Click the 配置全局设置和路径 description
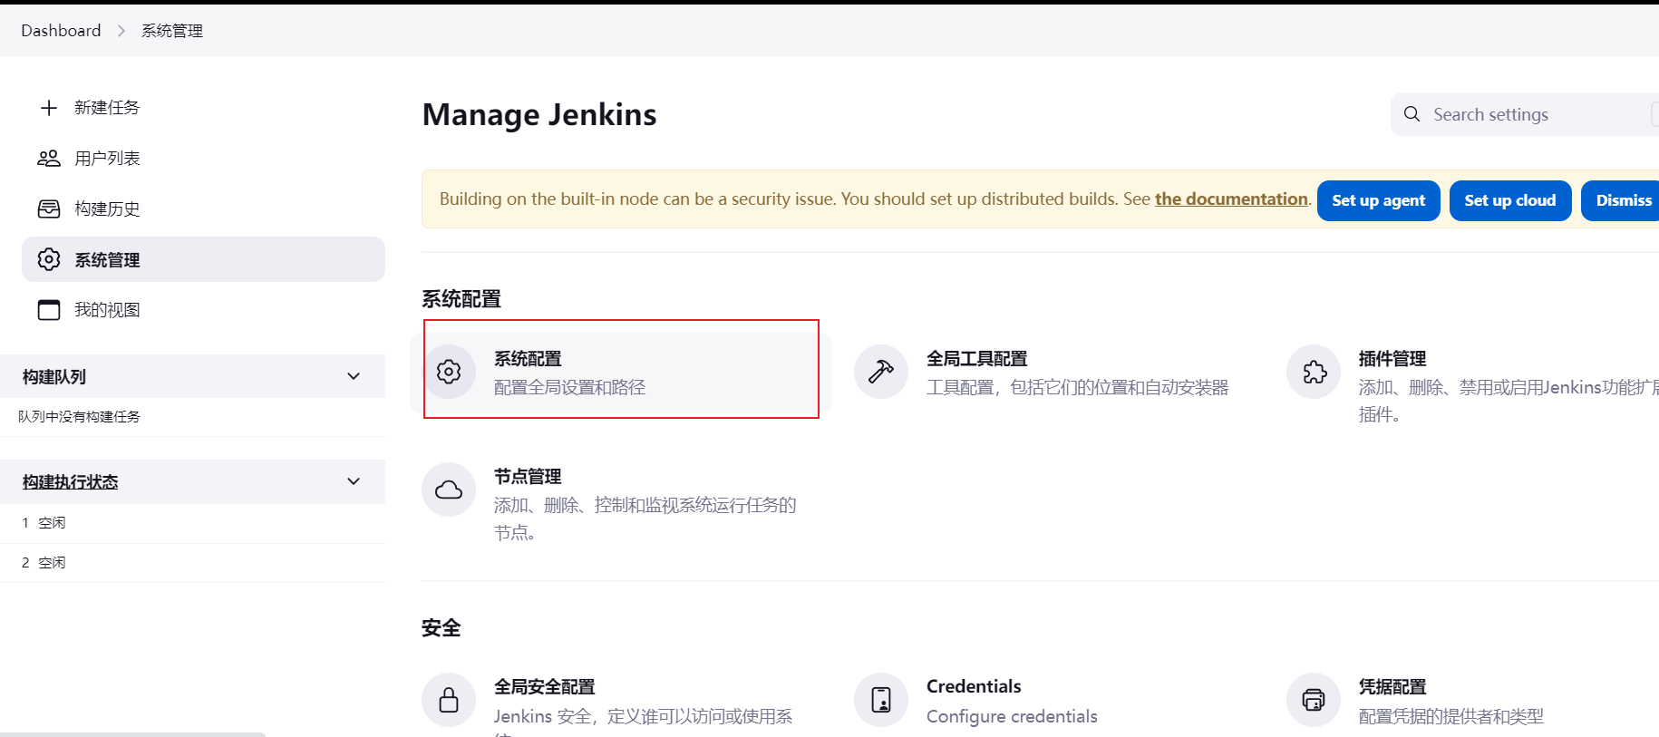 click(x=569, y=387)
